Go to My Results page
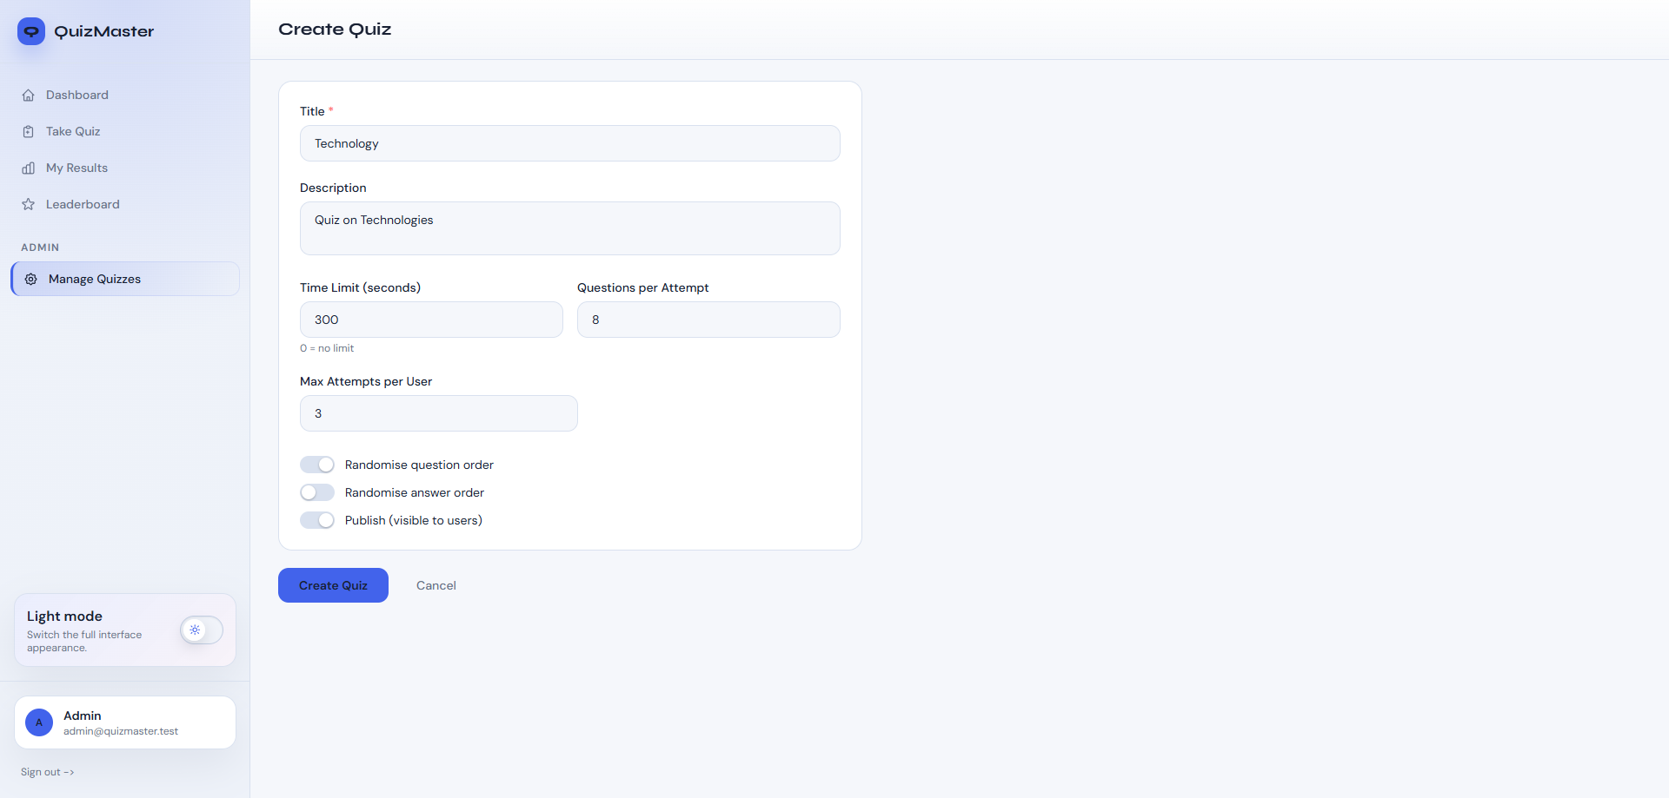This screenshot has width=1669, height=798. [76, 168]
